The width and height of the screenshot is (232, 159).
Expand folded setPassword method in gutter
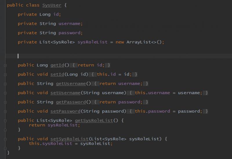click(x=5, y=112)
